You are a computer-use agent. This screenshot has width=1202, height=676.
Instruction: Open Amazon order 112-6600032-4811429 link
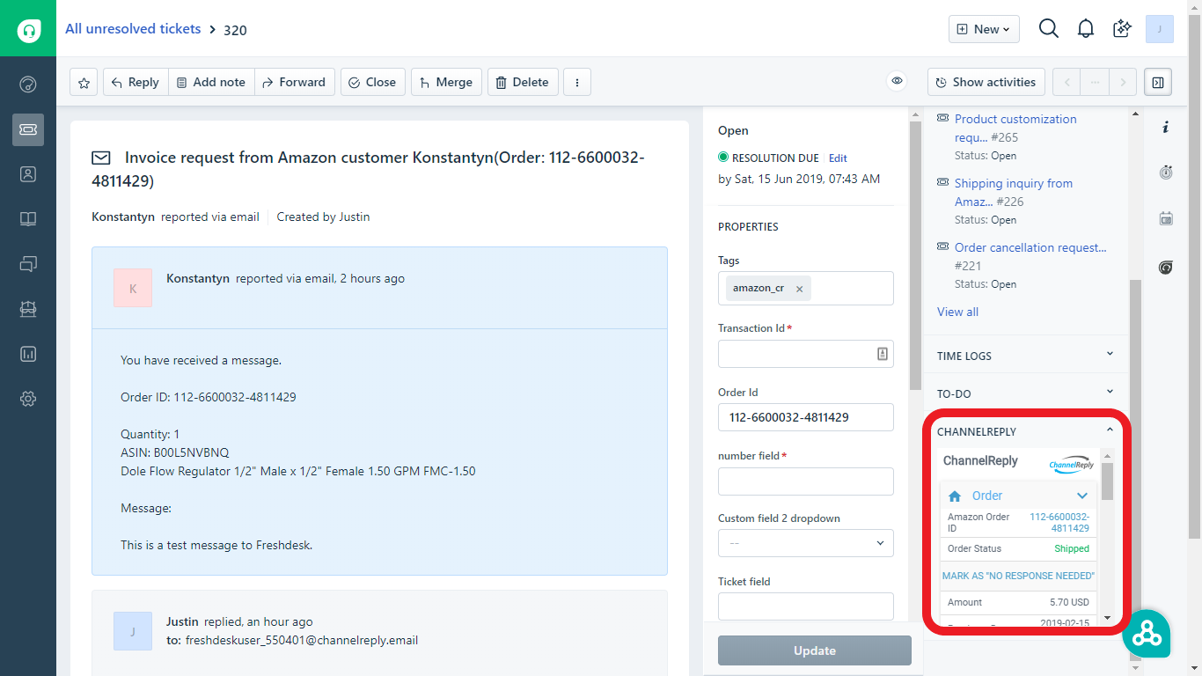coord(1059,523)
